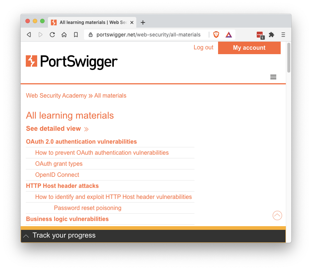Screen dimensions: 312x270
Task: Click the page vertical scrollbar thumb
Action: click(x=289, y=58)
